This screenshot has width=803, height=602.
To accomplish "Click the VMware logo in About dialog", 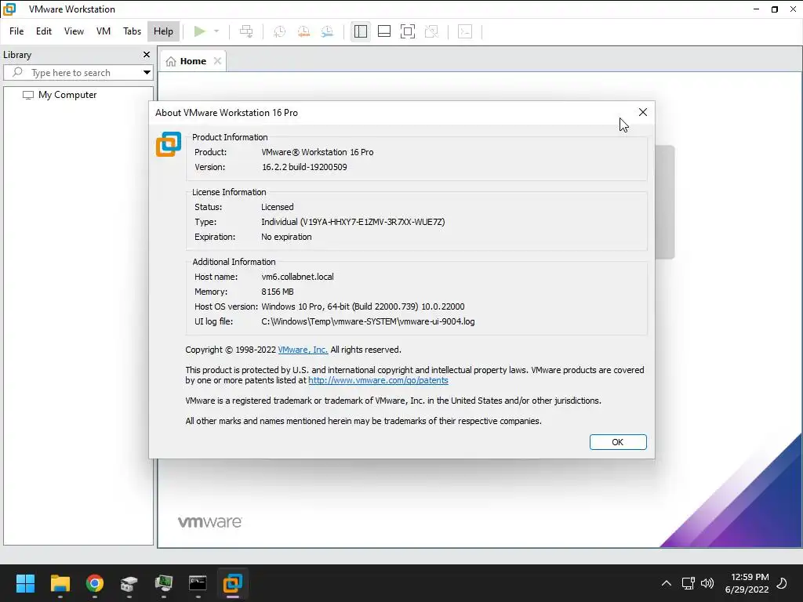I will pyautogui.click(x=169, y=144).
